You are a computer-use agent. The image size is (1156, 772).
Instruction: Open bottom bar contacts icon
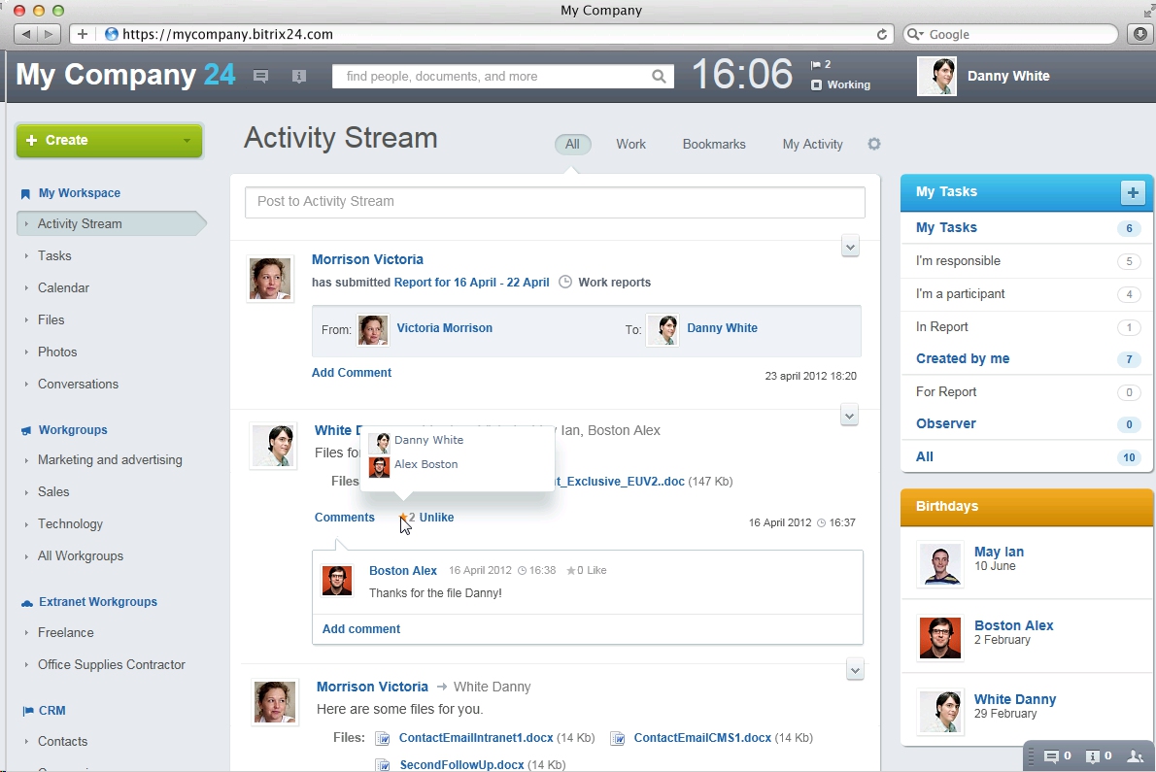pos(1136,756)
